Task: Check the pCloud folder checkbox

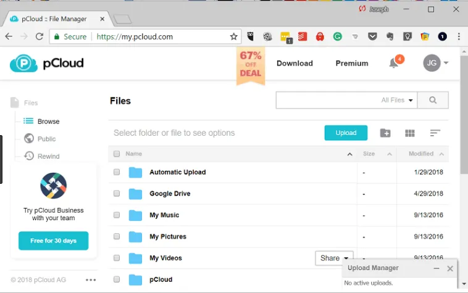Action: (117, 279)
